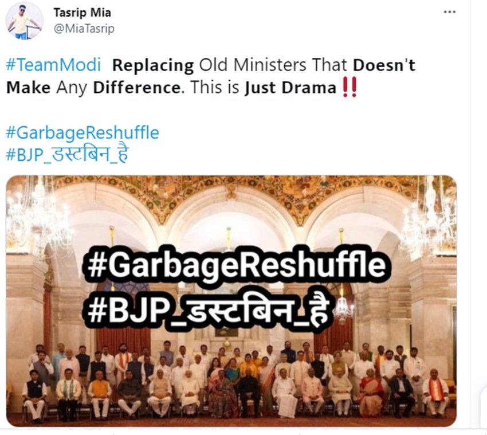Follow the #TeamModi hashtag link

point(53,65)
